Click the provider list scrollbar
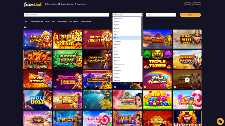Image resolution: width=225 pixels, height=126 pixels. click(142, 37)
